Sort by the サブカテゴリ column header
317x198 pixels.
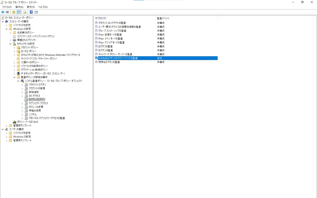(125, 19)
